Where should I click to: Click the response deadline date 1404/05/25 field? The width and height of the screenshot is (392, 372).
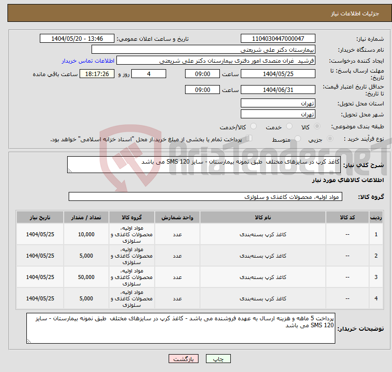point(278,74)
